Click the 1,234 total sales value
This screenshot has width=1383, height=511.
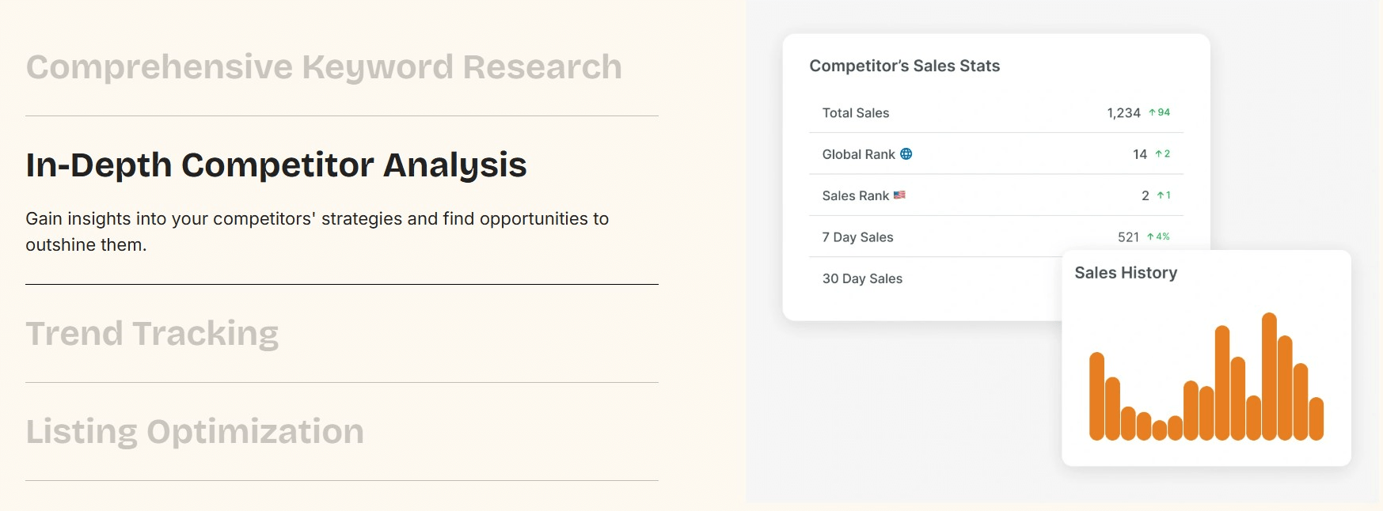1123,113
